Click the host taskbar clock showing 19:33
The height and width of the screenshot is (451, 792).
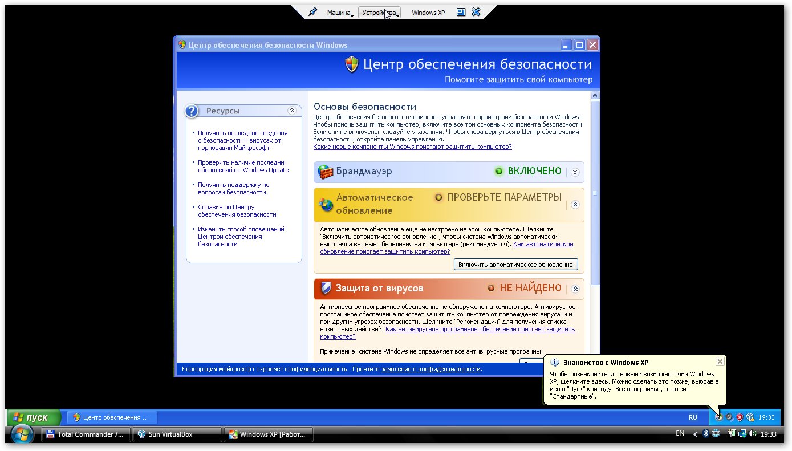point(769,434)
